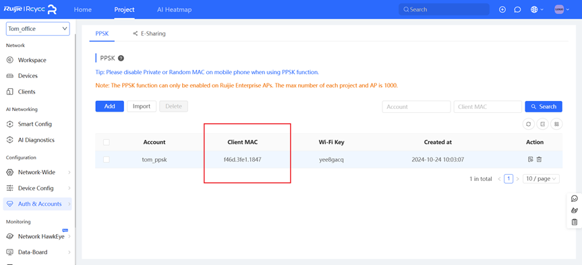This screenshot has width=582, height=265.
Task: Click the Account column header
Action: (x=154, y=142)
